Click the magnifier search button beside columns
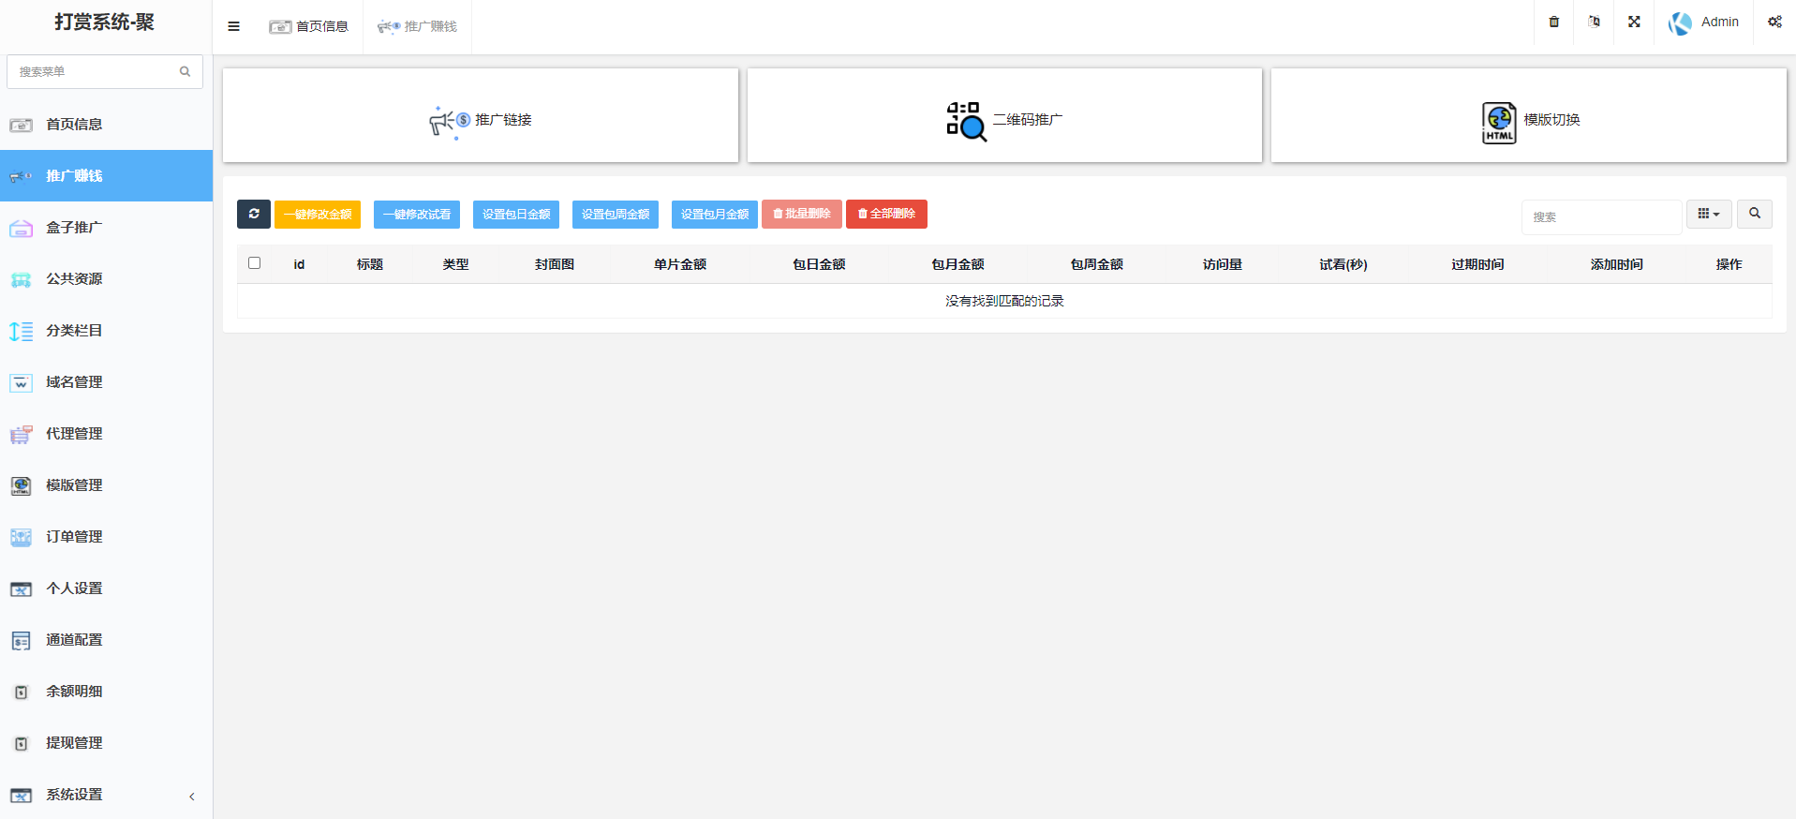The height and width of the screenshot is (819, 1796). point(1754,214)
